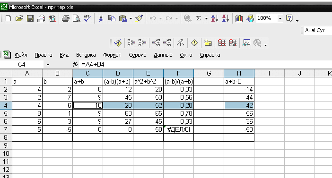Click the Name Box showing C4

coord(22,65)
